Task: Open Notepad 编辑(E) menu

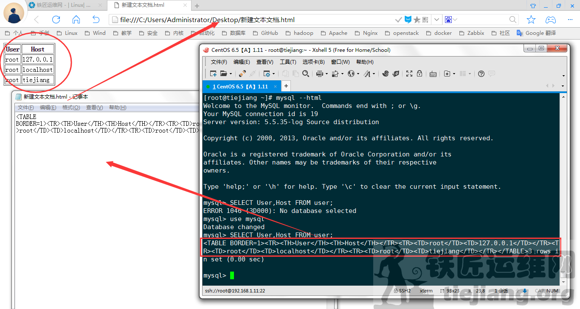Action: [48, 108]
